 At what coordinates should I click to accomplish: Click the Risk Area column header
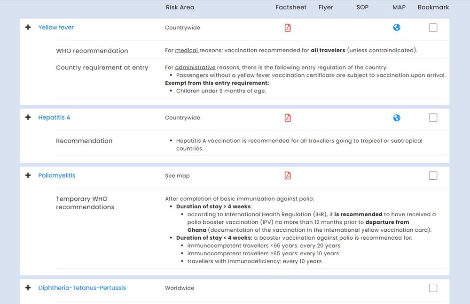[180, 7]
